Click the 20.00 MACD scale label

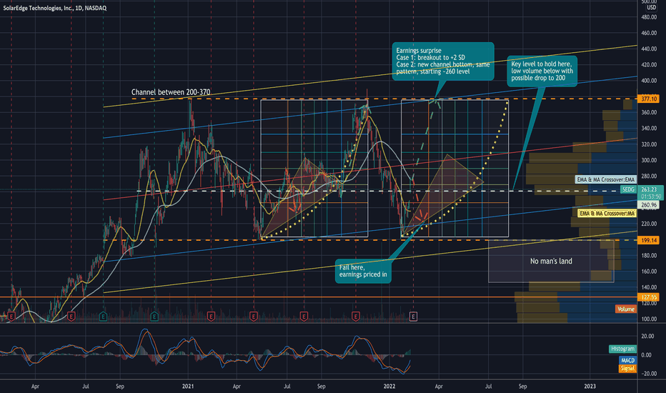click(x=647, y=336)
